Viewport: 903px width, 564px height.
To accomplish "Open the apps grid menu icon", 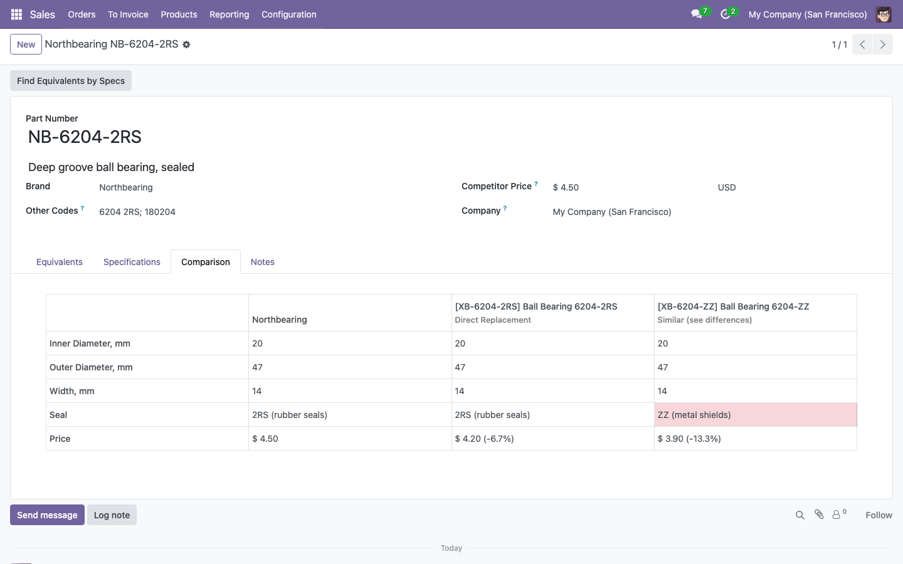I will click(x=17, y=14).
